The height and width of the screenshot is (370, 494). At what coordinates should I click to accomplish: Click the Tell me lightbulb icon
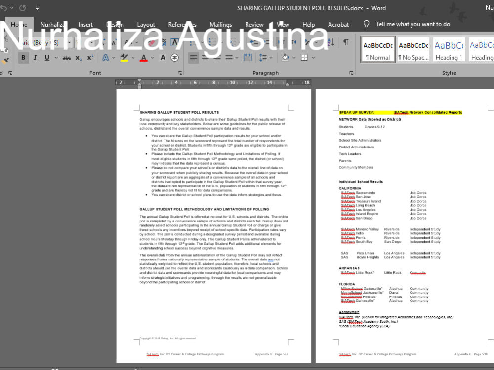(366, 24)
